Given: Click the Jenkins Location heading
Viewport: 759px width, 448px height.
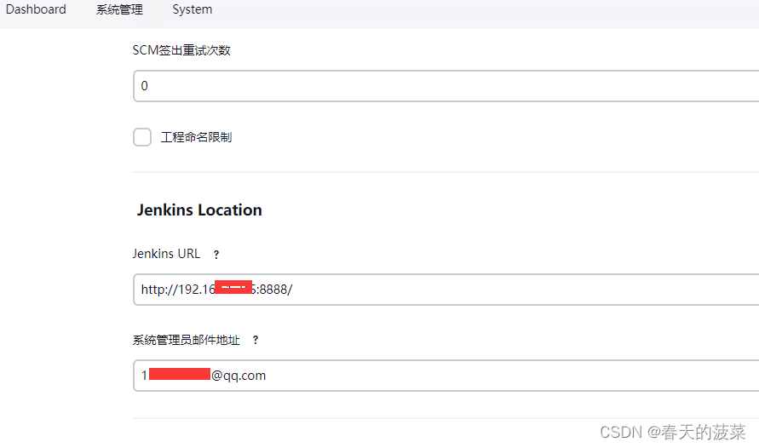Looking at the screenshot, I should (199, 210).
